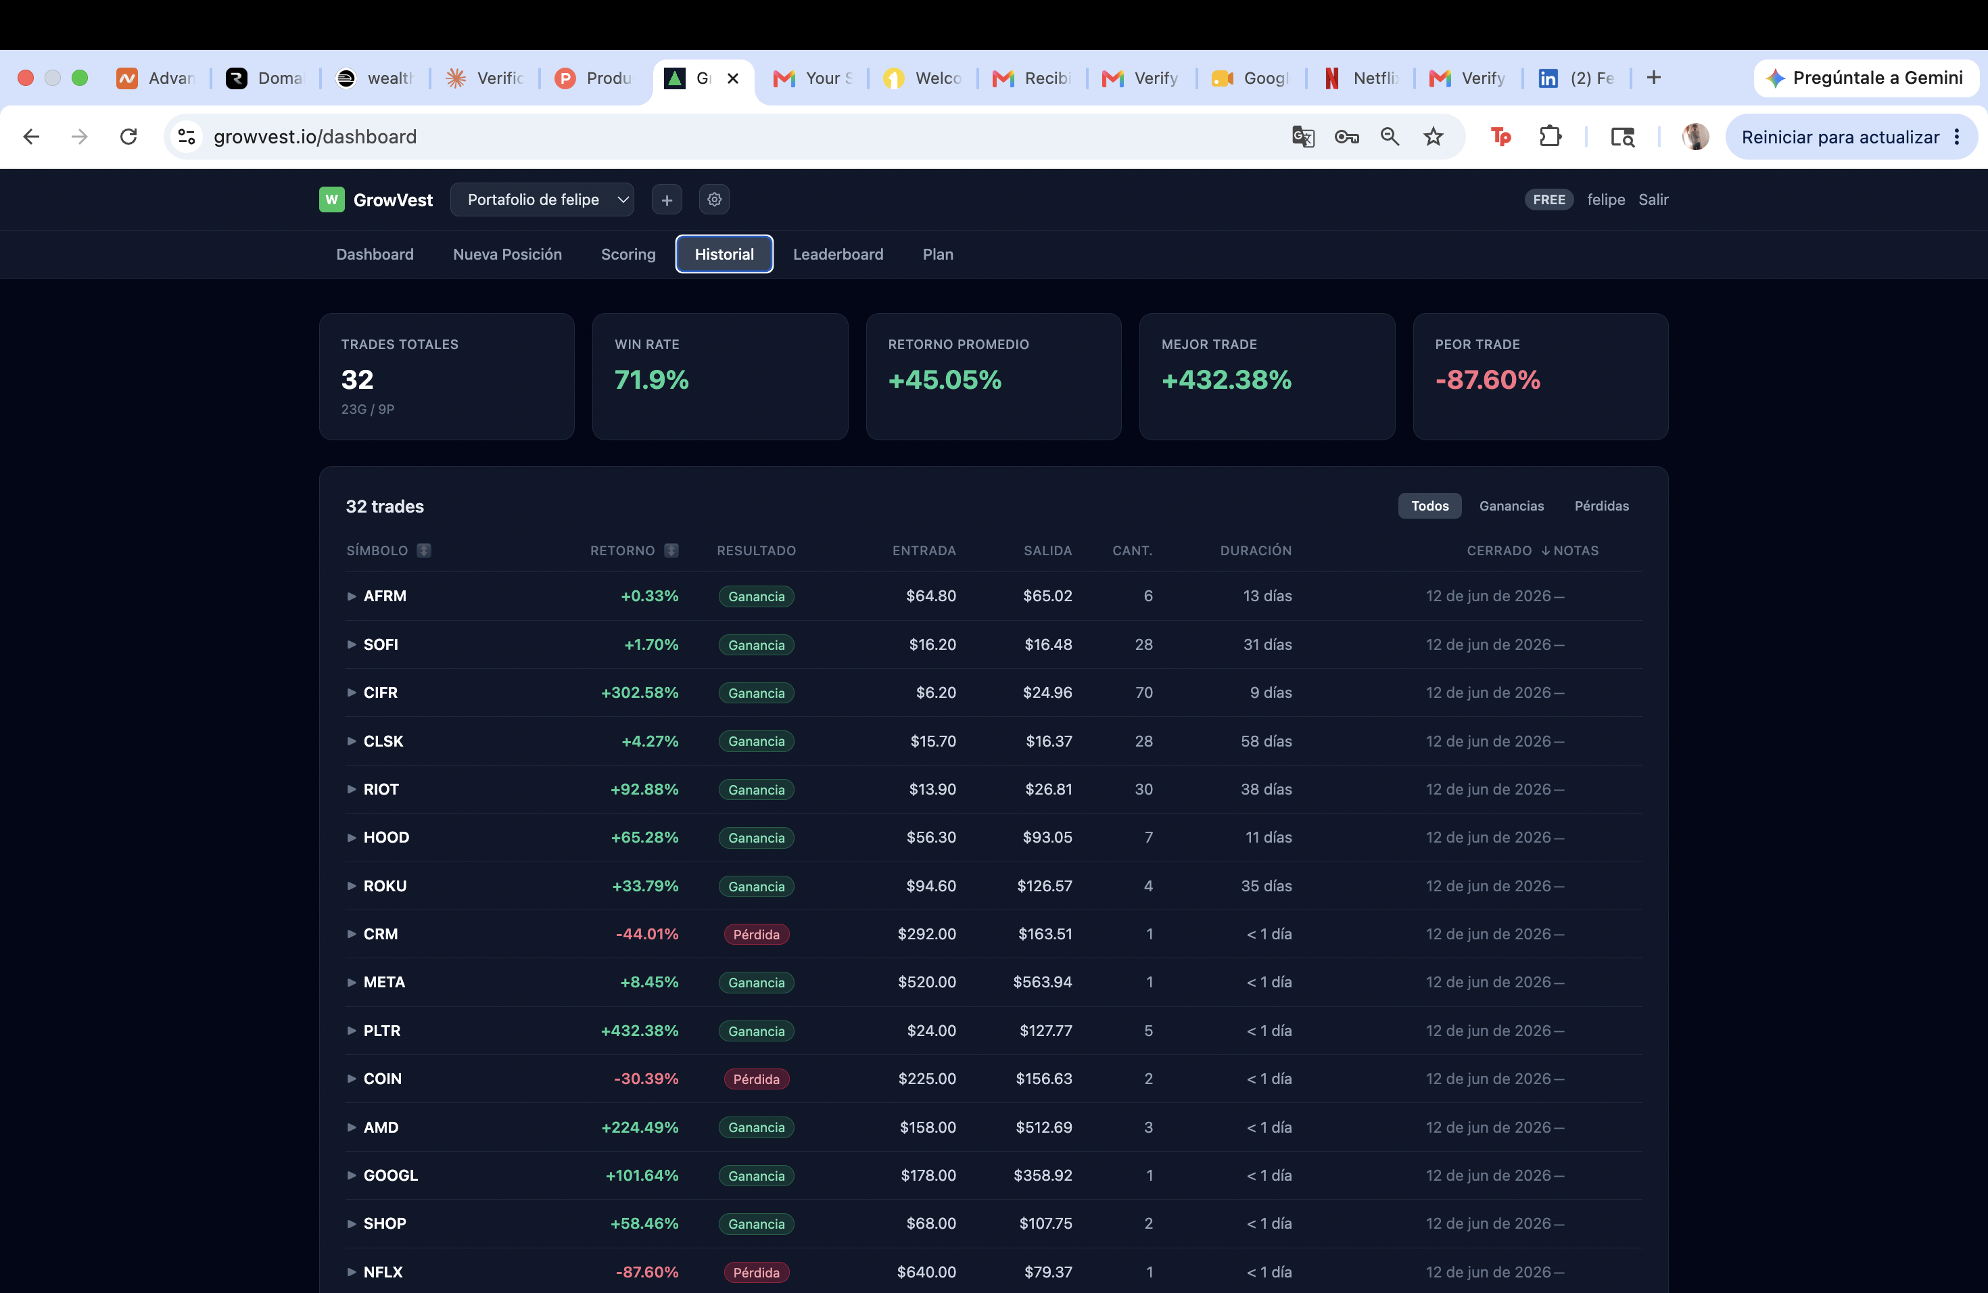Image resolution: width=1988 pixels, height=1293 pixels.
Task: Click the tab search icon in toolbar
Action: 1622,137
